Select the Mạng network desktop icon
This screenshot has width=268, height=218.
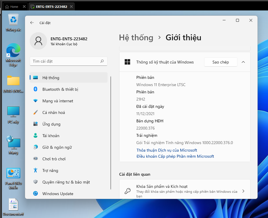click(x=13, y=145)
